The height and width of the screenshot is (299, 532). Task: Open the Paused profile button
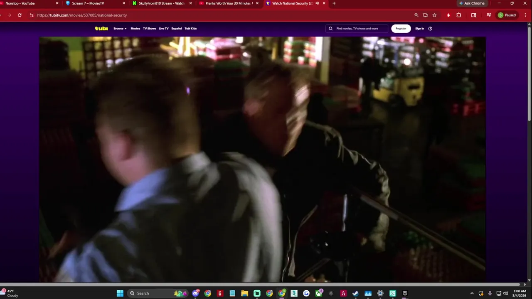[507, 15]
